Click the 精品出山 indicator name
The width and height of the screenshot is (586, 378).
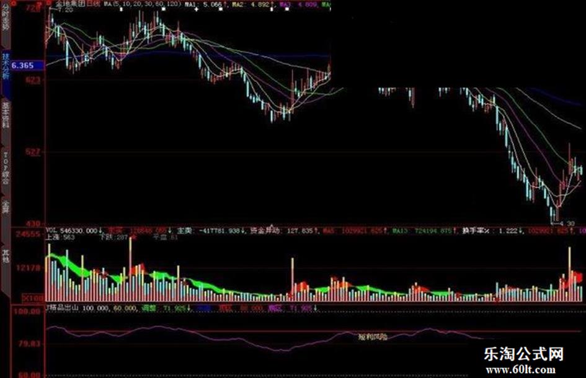(62, 308)
